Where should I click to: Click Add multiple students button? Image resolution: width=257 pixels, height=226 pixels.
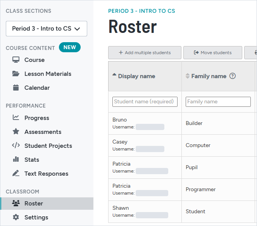[145, 53]
